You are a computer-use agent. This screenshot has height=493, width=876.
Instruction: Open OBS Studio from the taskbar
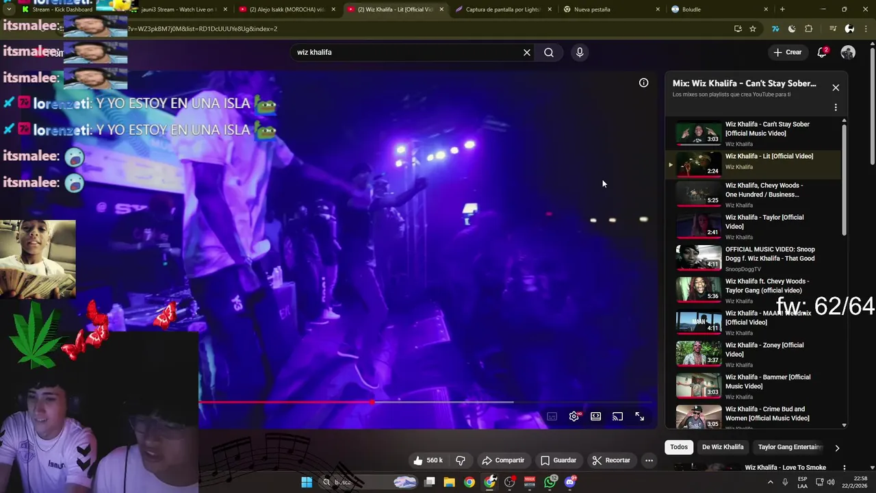[510, 482]
